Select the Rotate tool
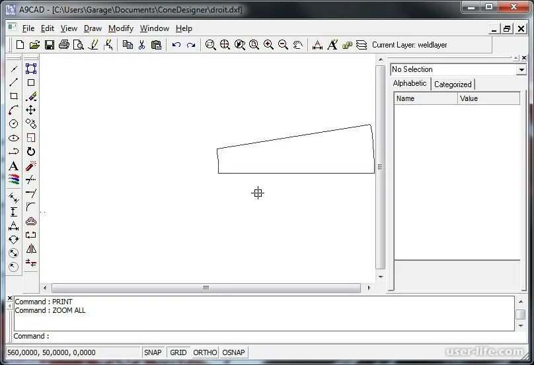 click(x=31, y=152)
